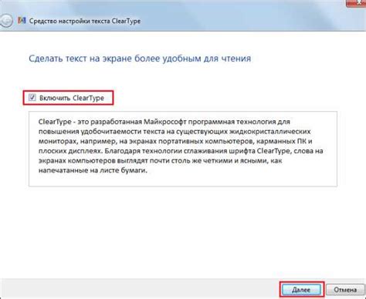Click the ClearType tuner title icon
Viewport: 366px width, 299px height.
pyautogui.click(x=22, y=21)
